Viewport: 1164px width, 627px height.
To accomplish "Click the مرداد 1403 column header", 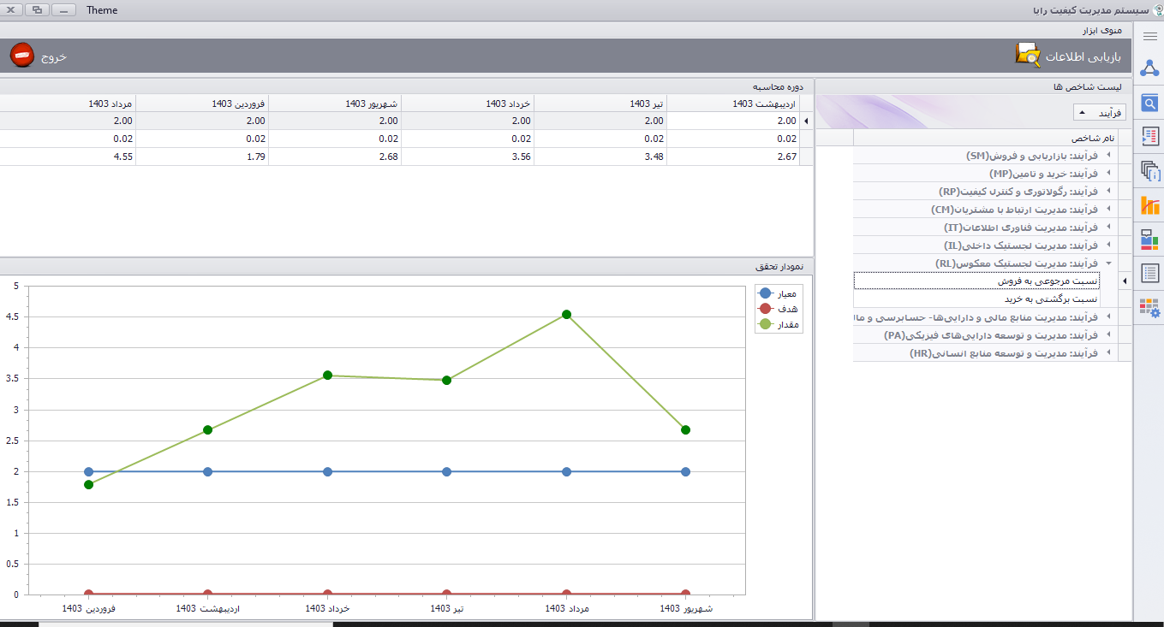I will coord(110,104).
